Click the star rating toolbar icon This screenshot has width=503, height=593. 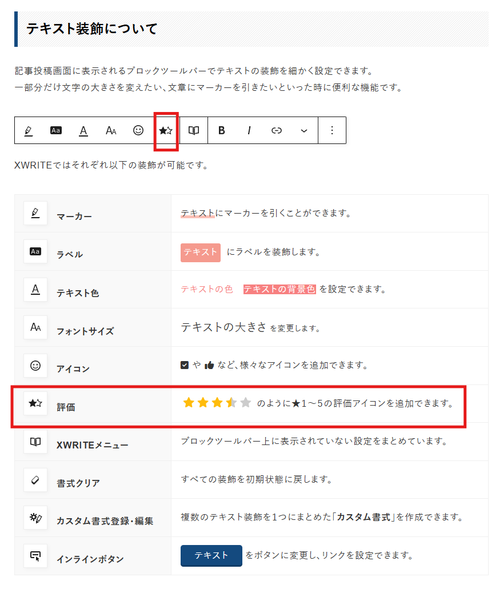166,130
